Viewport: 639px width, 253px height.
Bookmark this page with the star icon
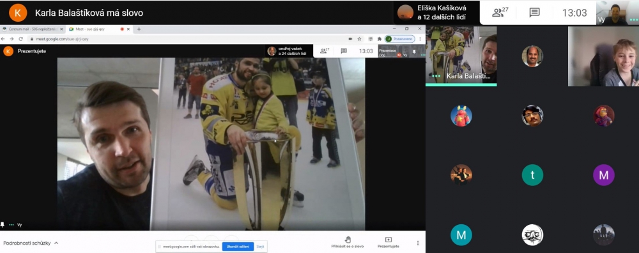click(359, 39)
